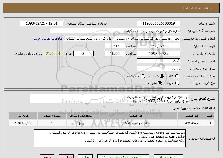Click the creation time field 12:47
223x158 pixels.
point(115,46)
